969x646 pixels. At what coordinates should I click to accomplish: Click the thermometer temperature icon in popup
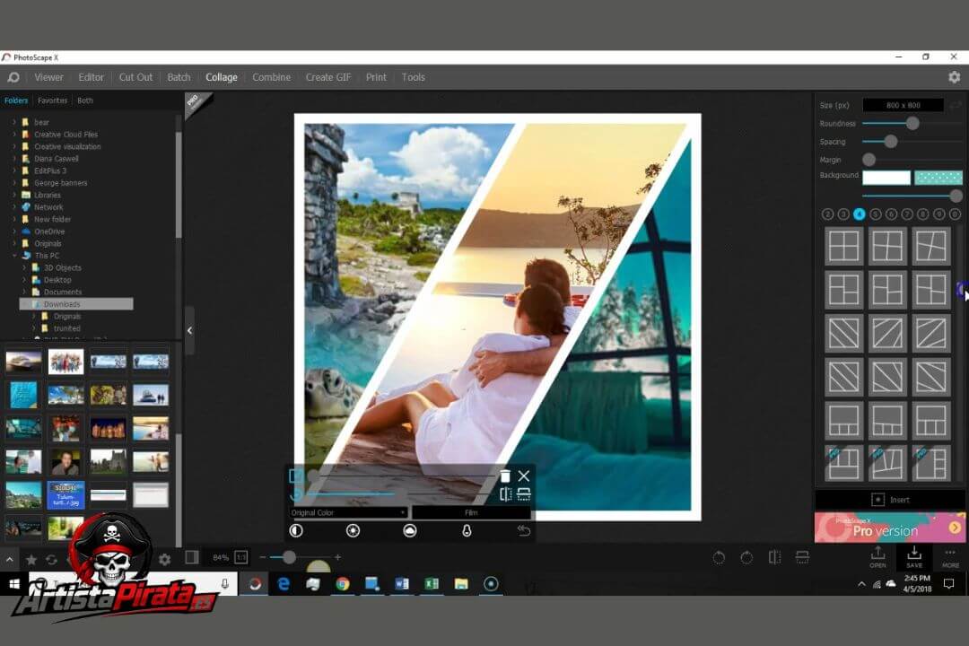point(467,530)
